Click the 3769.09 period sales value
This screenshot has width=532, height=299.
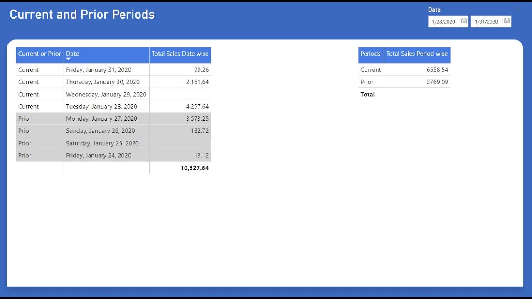pos(437,82)
